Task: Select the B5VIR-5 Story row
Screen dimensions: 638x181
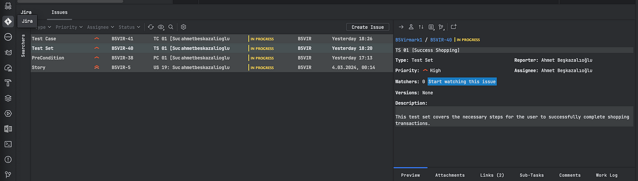Action: point(211,67)
